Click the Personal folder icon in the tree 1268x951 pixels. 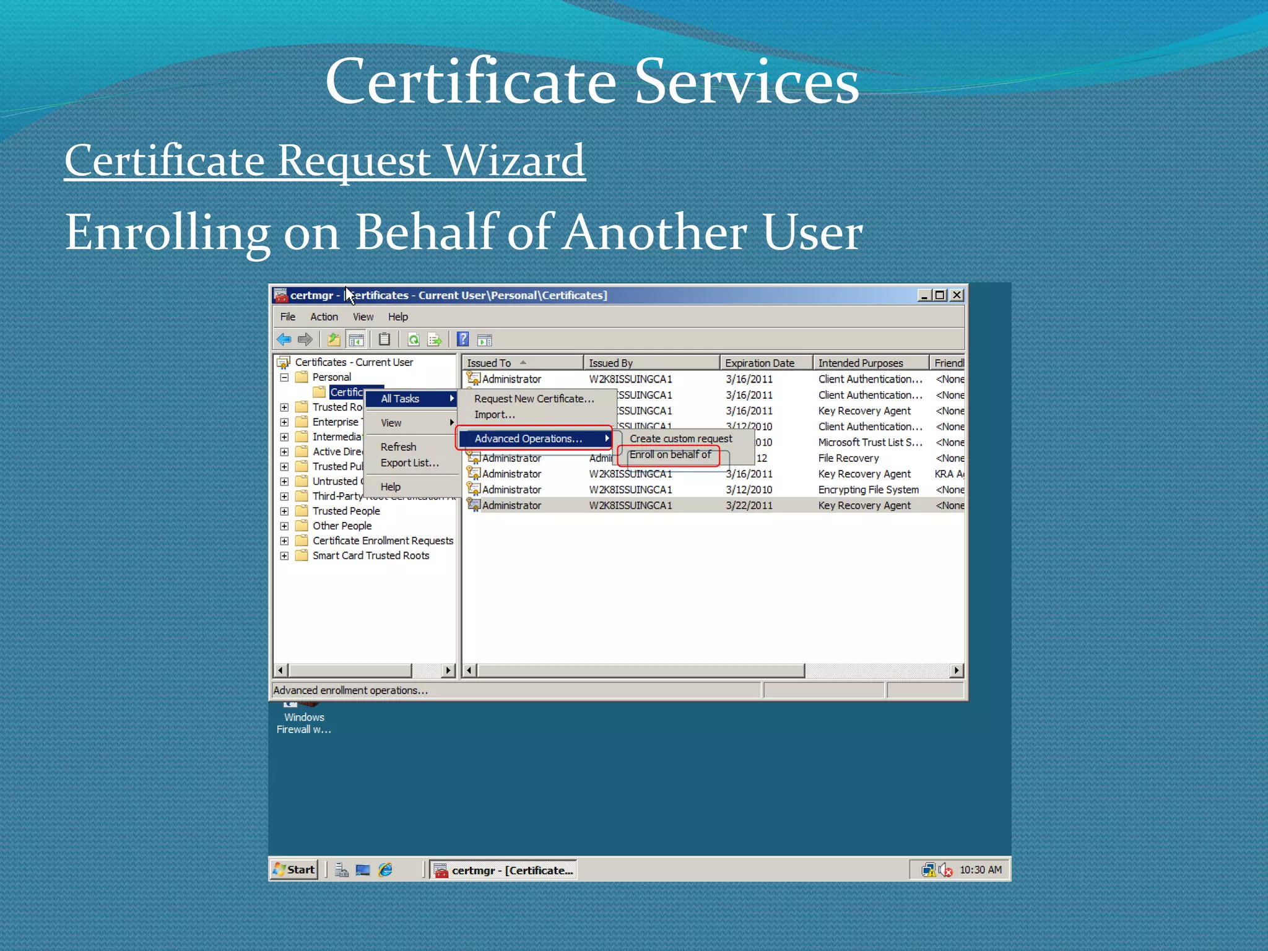(x=302, y=377)
